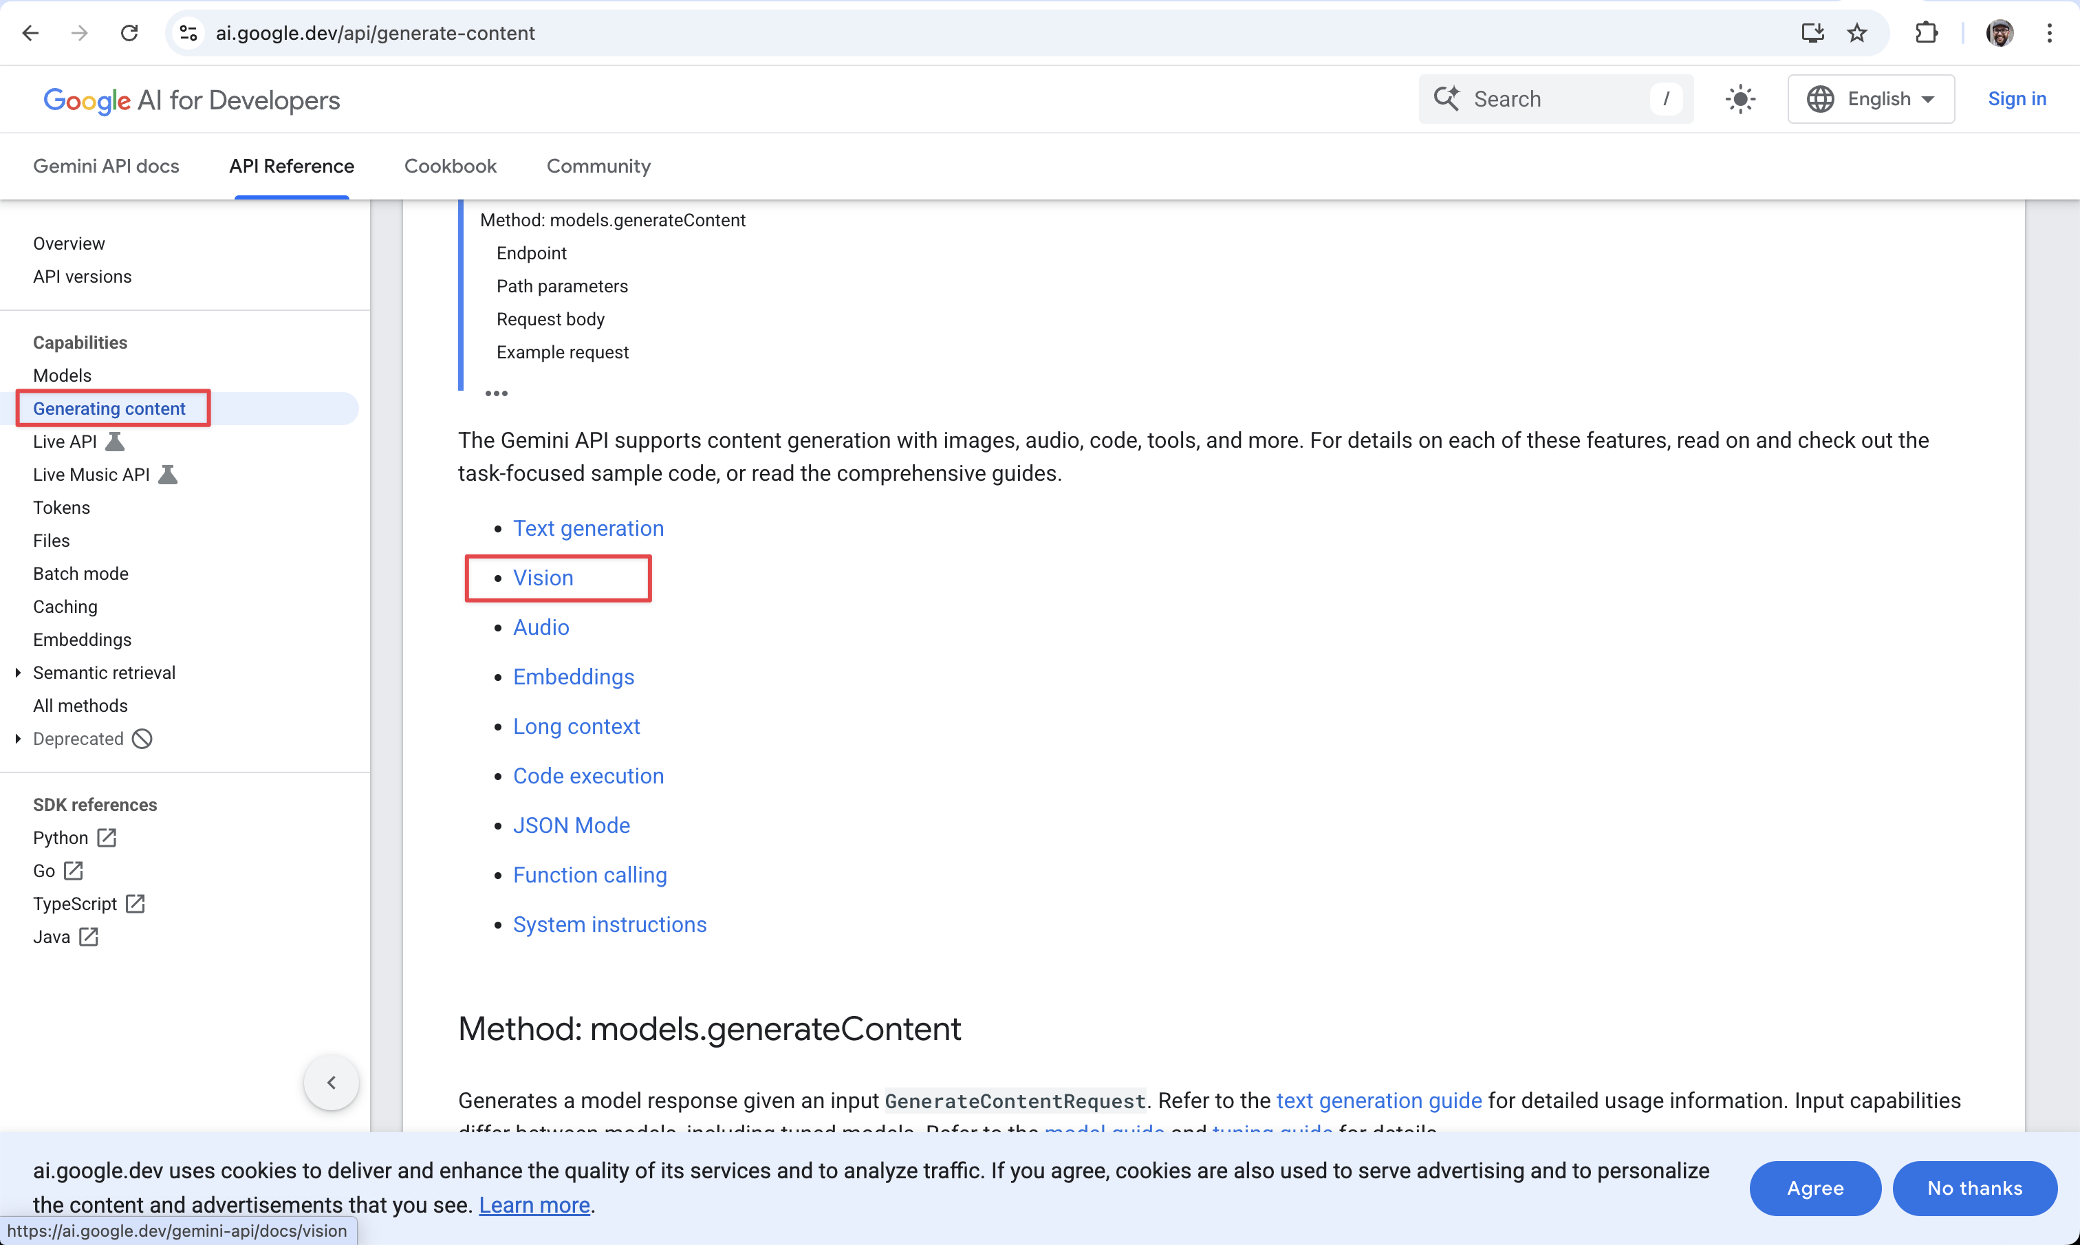Open the Community tab
This screenshot has width=2080, height=1245.
(599, 166)
